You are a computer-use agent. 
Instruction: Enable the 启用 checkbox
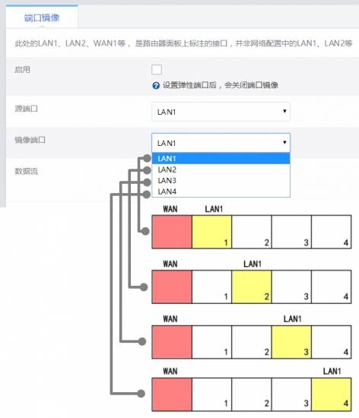[157, 70]
